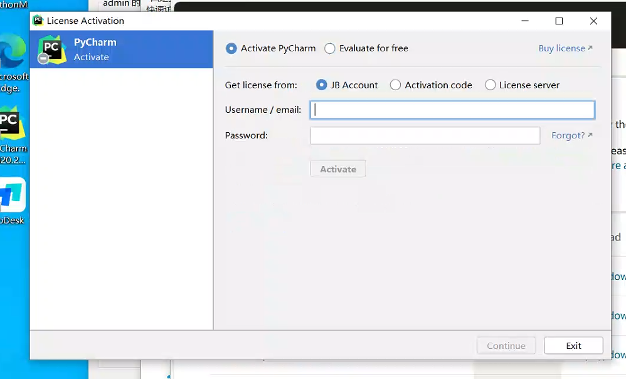
Task: Click the PyCharm logo in the product list
Action: click(52, 50)
